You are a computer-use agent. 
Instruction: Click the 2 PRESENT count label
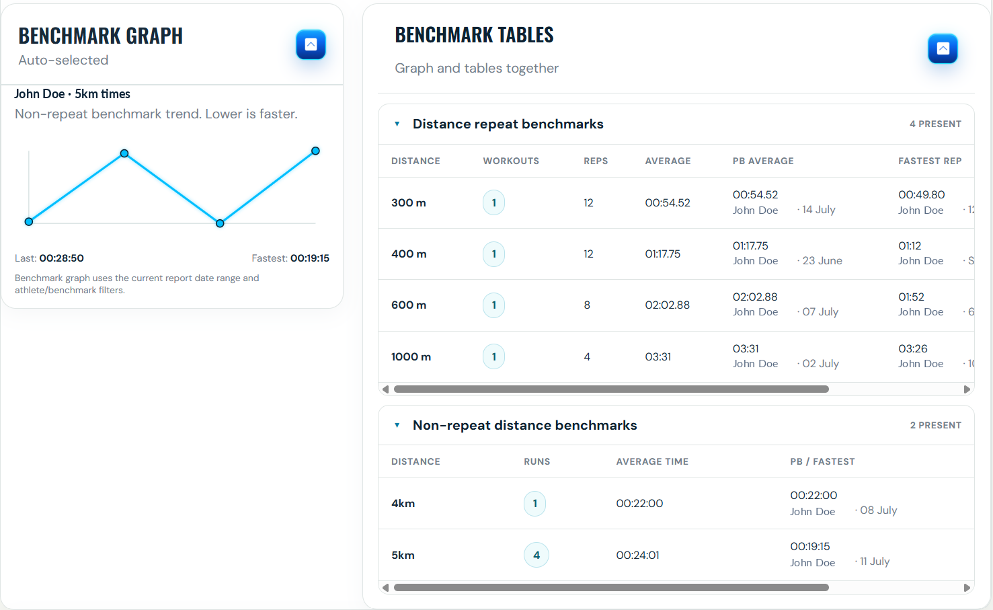(x=935, y=425)
